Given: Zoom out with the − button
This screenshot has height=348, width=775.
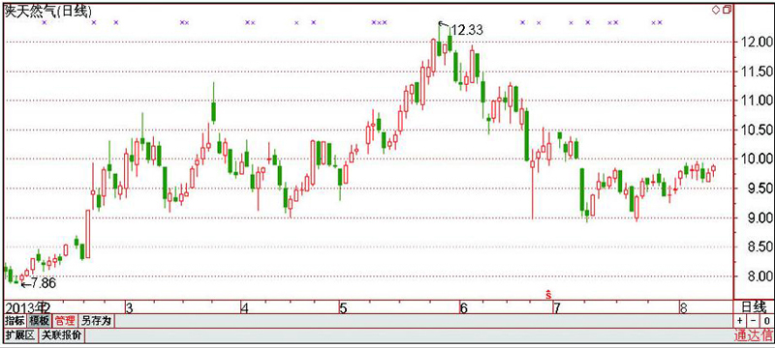Looking at the screenshot, I should (x=753, y=321).
